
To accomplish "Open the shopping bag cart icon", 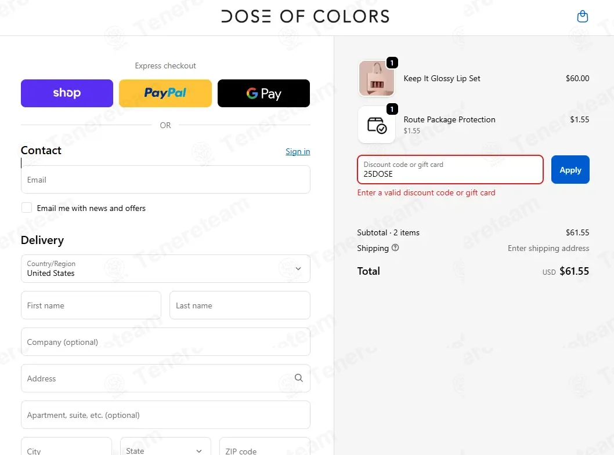I will 582,16.
